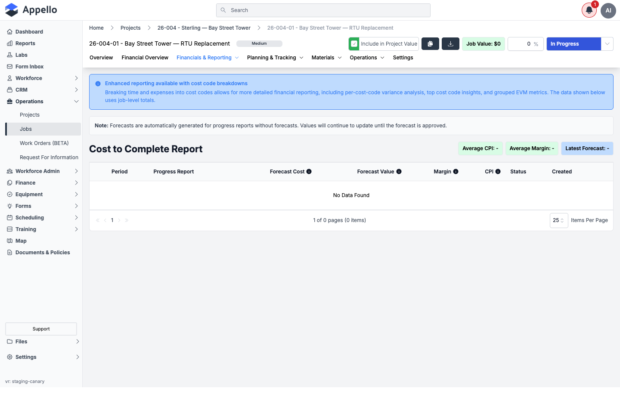Image resolution: width=620 pixels, height=395 pixels.
Task: Open the Financials & Reporting tab menu
Action: click(x=208, y=58)
